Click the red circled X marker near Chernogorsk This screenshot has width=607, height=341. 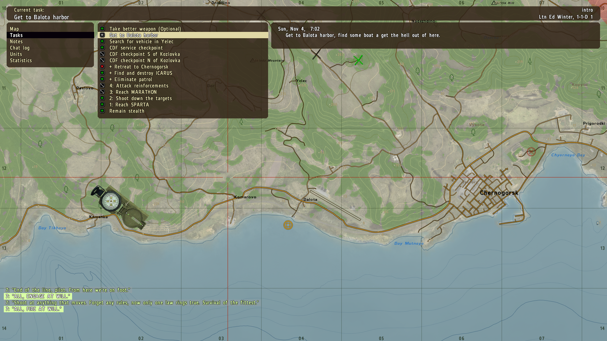coord(531,152)
